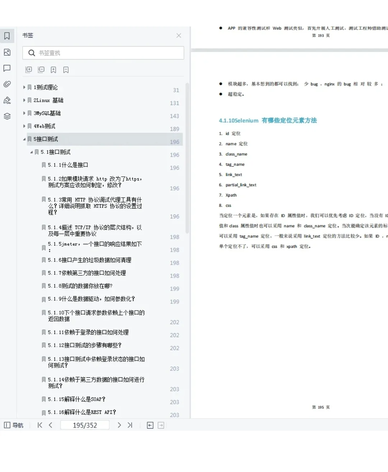The height and width of the screenshot is (472, 388).
Task: Select the Signature pen icon
Action: click(x=7, y=100)
